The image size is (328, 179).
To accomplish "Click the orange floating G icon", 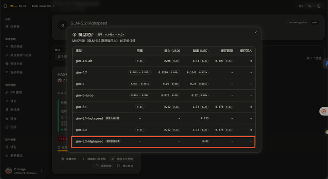I will [x=324, y=111].
